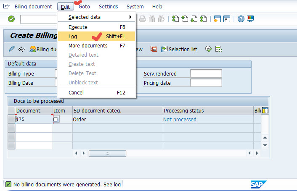
Task: Click far-right horizontal scroll right arrow
Action: (257, 153)
